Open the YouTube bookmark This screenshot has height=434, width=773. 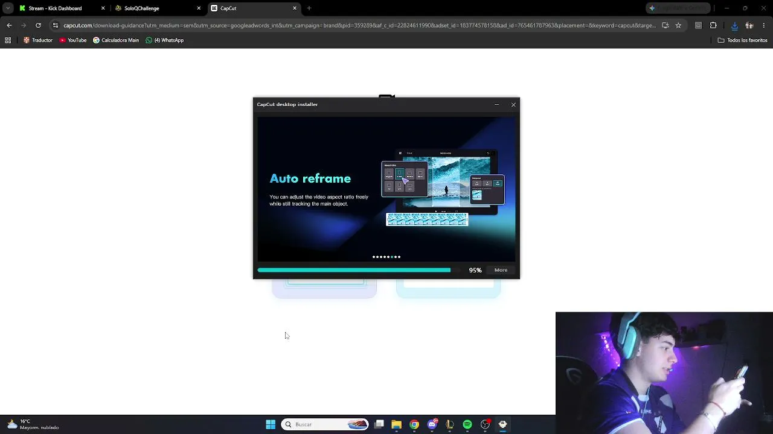[73, 40]
